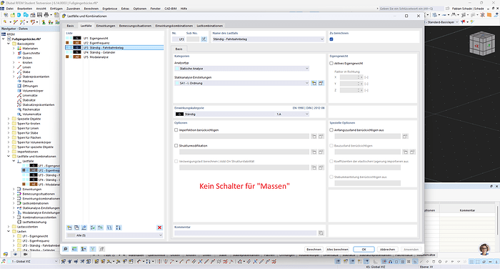
Task: Open the CAD-BIM menu
Action: click(x=171, y=9)
